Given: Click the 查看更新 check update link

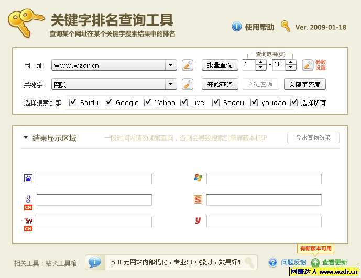Looking at the screenshot, I should click(334, 262).
